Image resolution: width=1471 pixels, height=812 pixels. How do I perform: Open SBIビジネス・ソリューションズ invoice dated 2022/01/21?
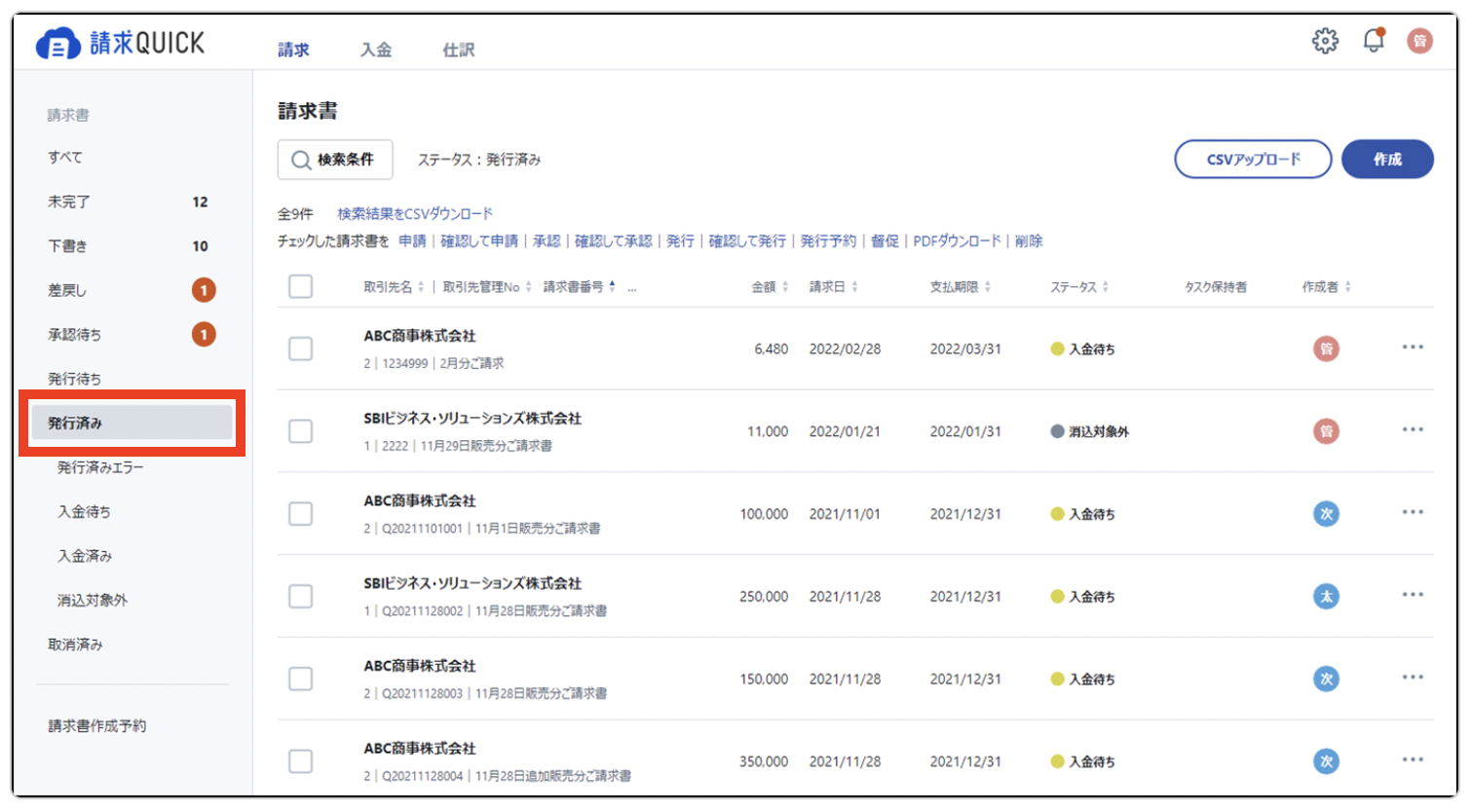click(472, 419)
